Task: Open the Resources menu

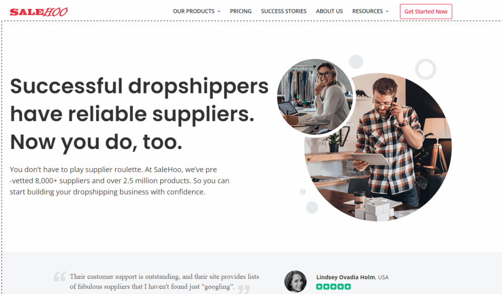Action: 371,11
